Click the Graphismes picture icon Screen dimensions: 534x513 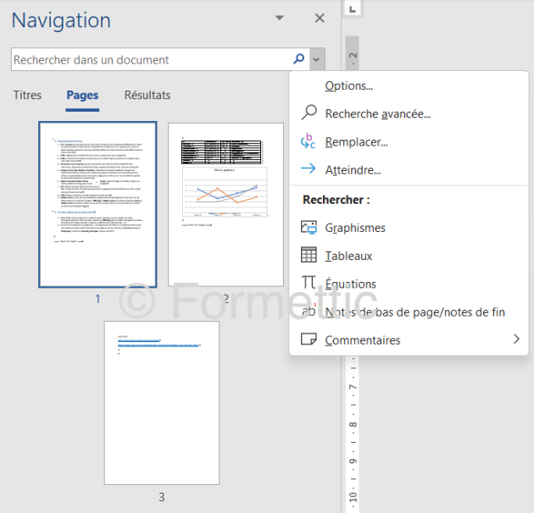[309, 228]
